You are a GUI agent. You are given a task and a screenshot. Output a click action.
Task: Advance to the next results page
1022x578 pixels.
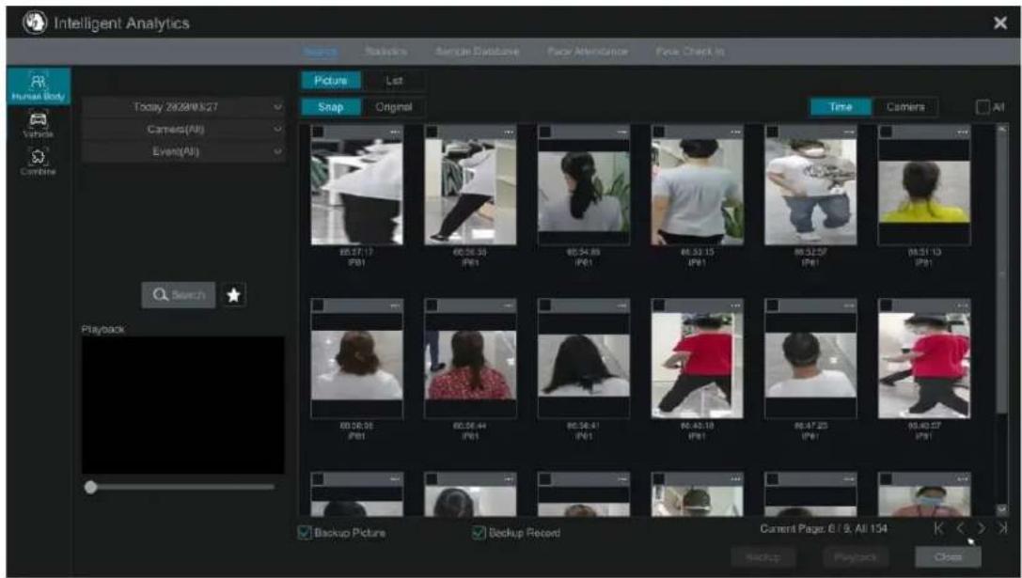click(x=981, y=529)
